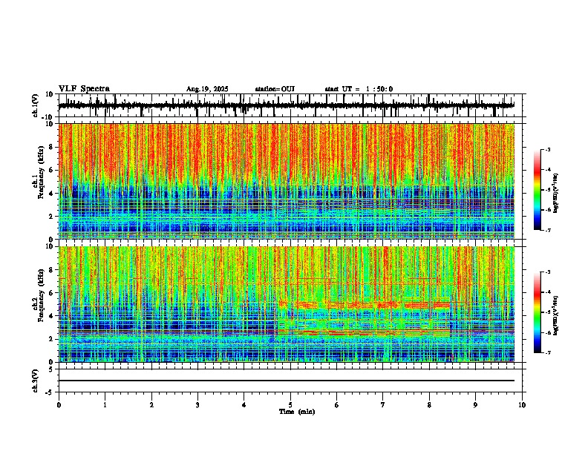
Task: Click time-axis tick label "4"
Action: (x=244, y=405)
